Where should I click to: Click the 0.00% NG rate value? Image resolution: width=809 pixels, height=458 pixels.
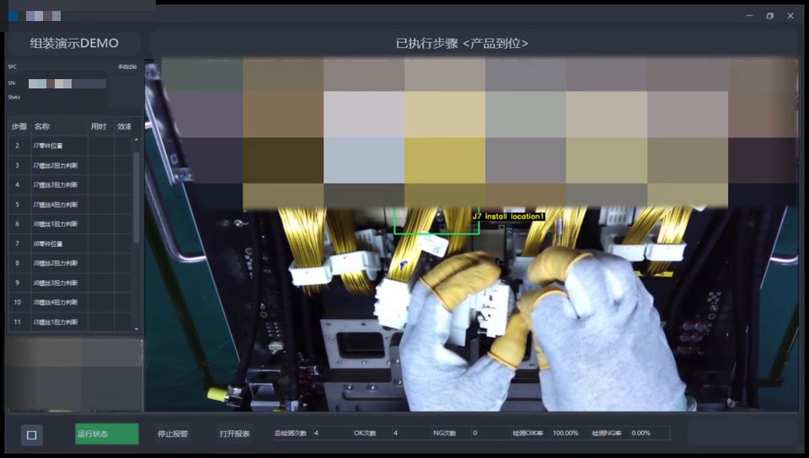click(641, 434)
